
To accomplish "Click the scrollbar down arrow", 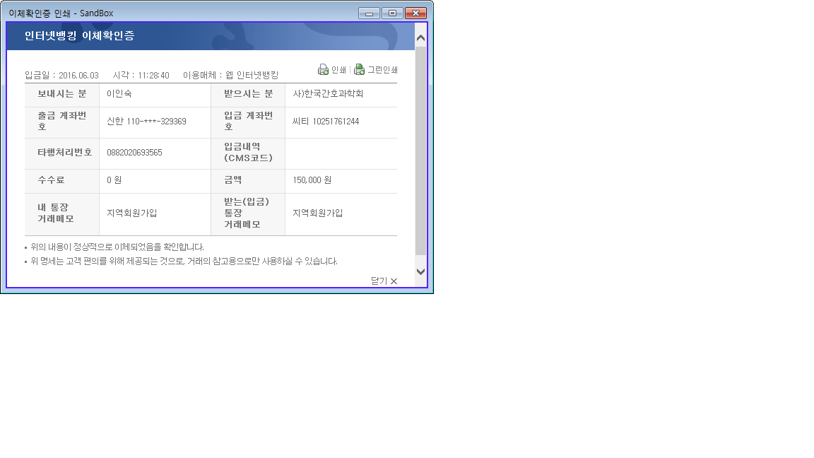I will 420,271.
